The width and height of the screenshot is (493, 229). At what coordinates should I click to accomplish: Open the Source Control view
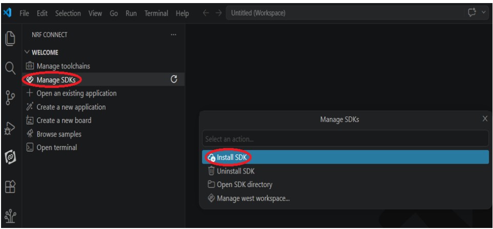[x=10, y=98]
